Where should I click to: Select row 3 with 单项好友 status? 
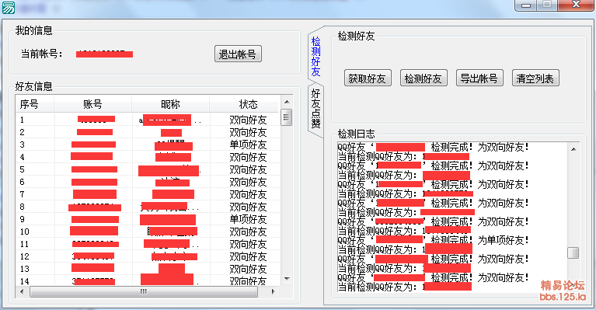click(x=148, y=145)
